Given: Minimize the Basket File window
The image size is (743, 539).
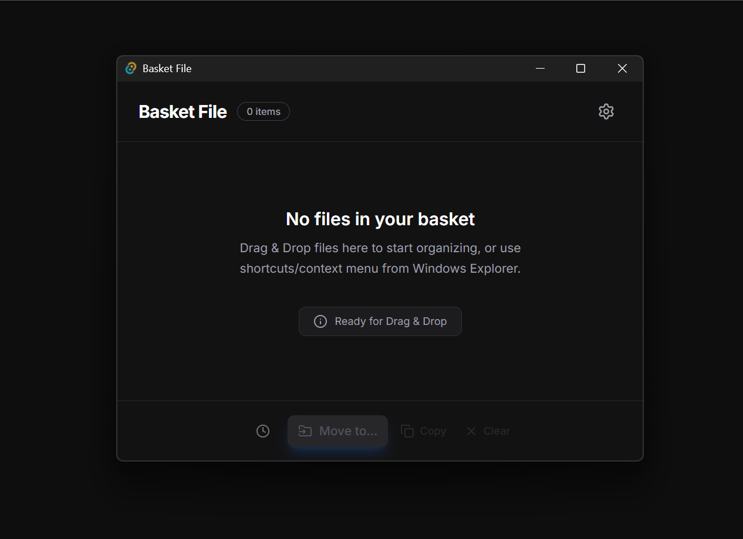Looking at the screenshot, I should (541, 69).
